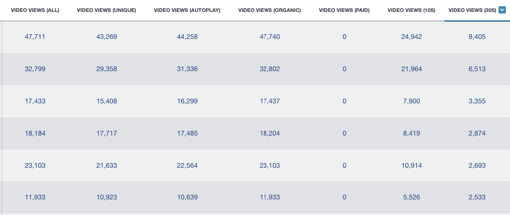
Task: Sort by Video Views (Unique) column header
Action: point(106,10)
